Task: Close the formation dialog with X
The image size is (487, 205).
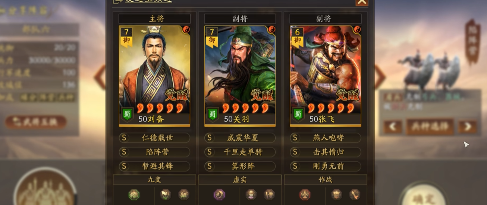Action: [362, 2]
